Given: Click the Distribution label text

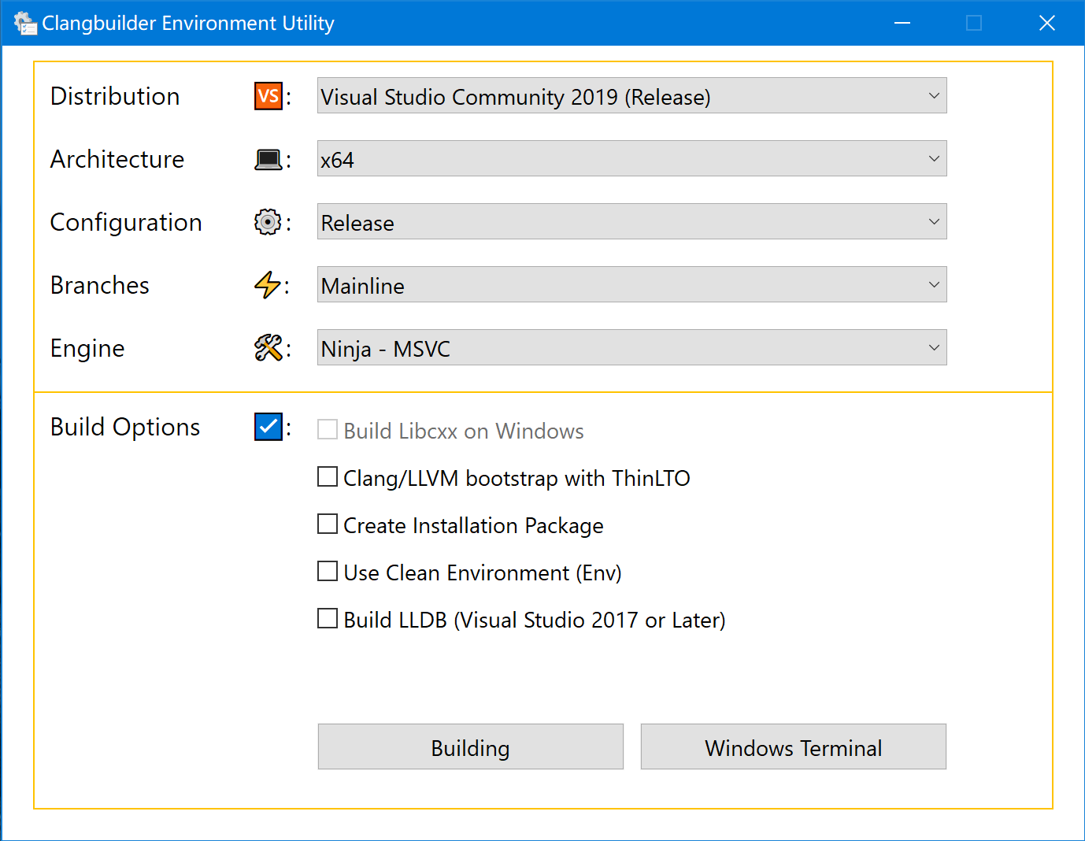Looking at the screenshot, I should point(115,96).
